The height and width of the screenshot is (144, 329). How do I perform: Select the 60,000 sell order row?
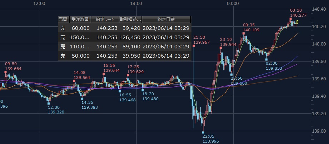tap(124, 28)
